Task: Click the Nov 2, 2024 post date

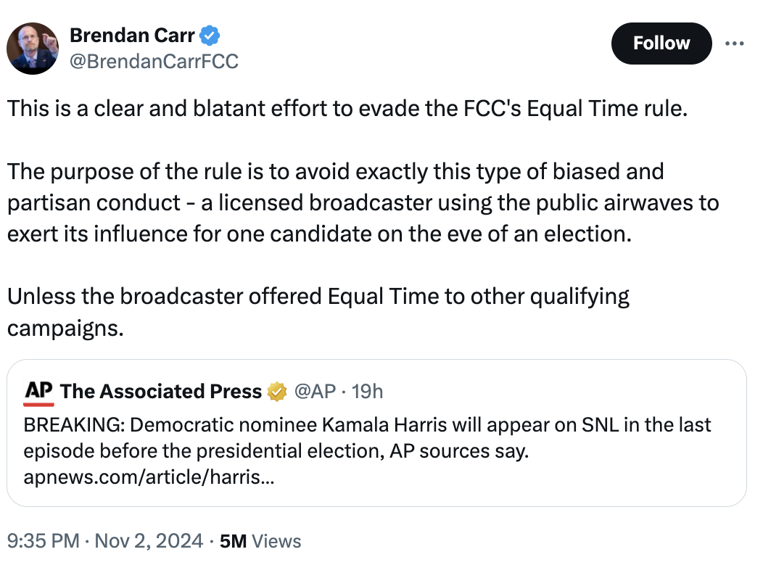Action: coord(148,541)
